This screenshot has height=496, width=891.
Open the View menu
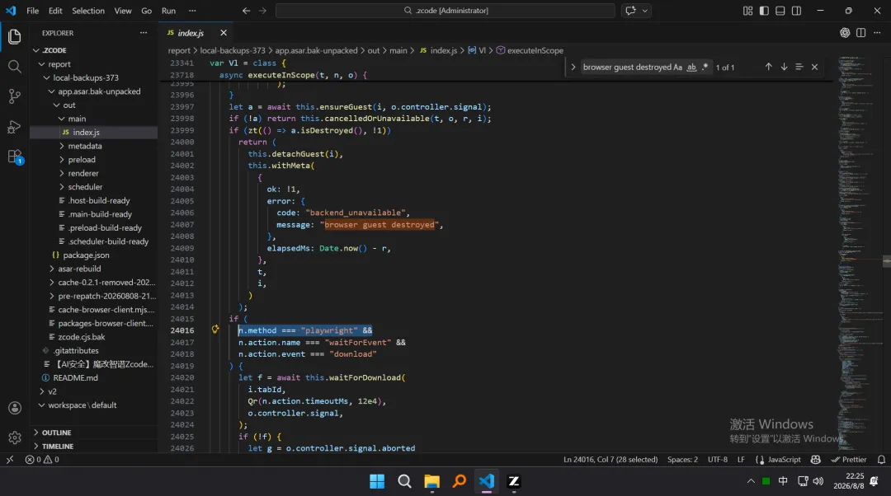pos(123,11)
